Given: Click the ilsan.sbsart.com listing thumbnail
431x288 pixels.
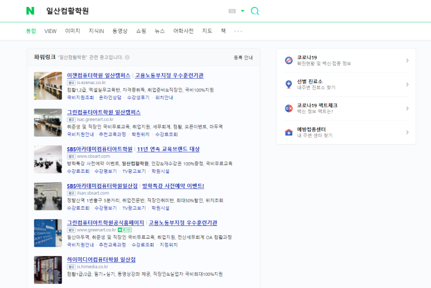Looking at the screenshot, I should pos(48,196).
